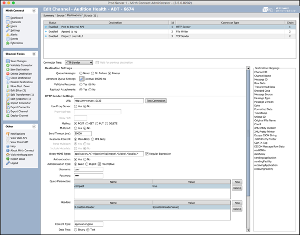The height and width of the screenshot is (235, 300).
Task: Select 'Dispatch over MLLP' destination row
Action: tap(170, 36)
